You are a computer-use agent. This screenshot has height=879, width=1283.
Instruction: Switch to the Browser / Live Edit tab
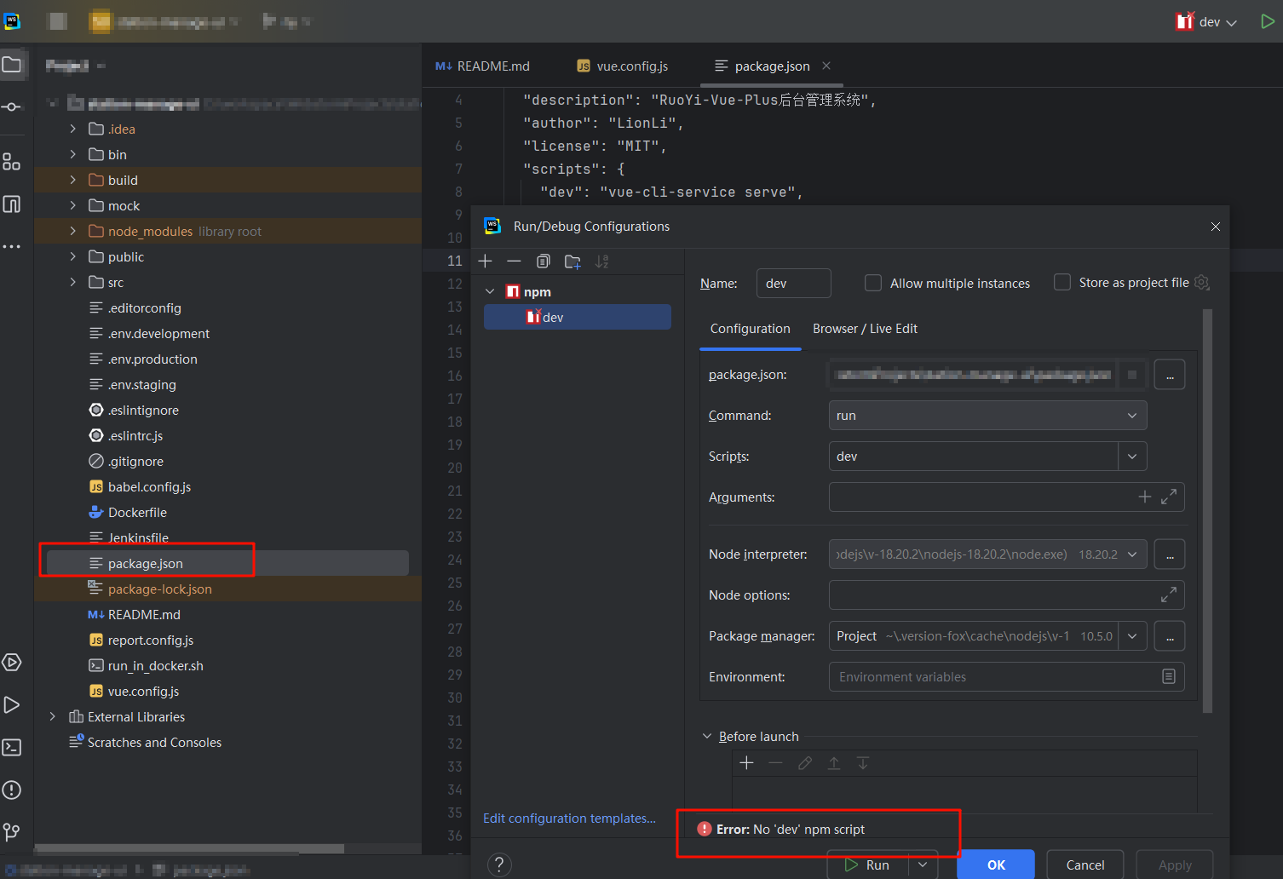[865, 329]
